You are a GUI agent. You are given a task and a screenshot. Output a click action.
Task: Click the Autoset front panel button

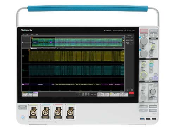(153, 110)
